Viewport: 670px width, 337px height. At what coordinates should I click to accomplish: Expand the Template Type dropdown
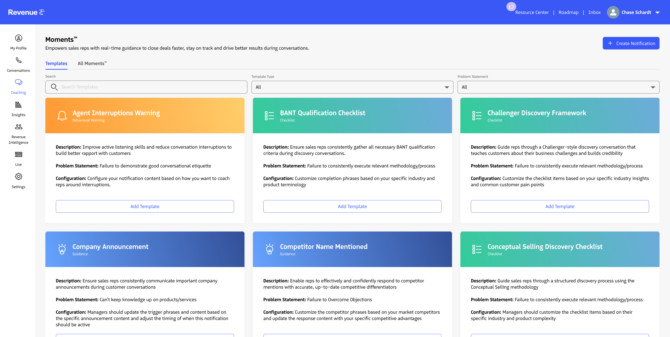pyautogui.click(x=352, y=87)
